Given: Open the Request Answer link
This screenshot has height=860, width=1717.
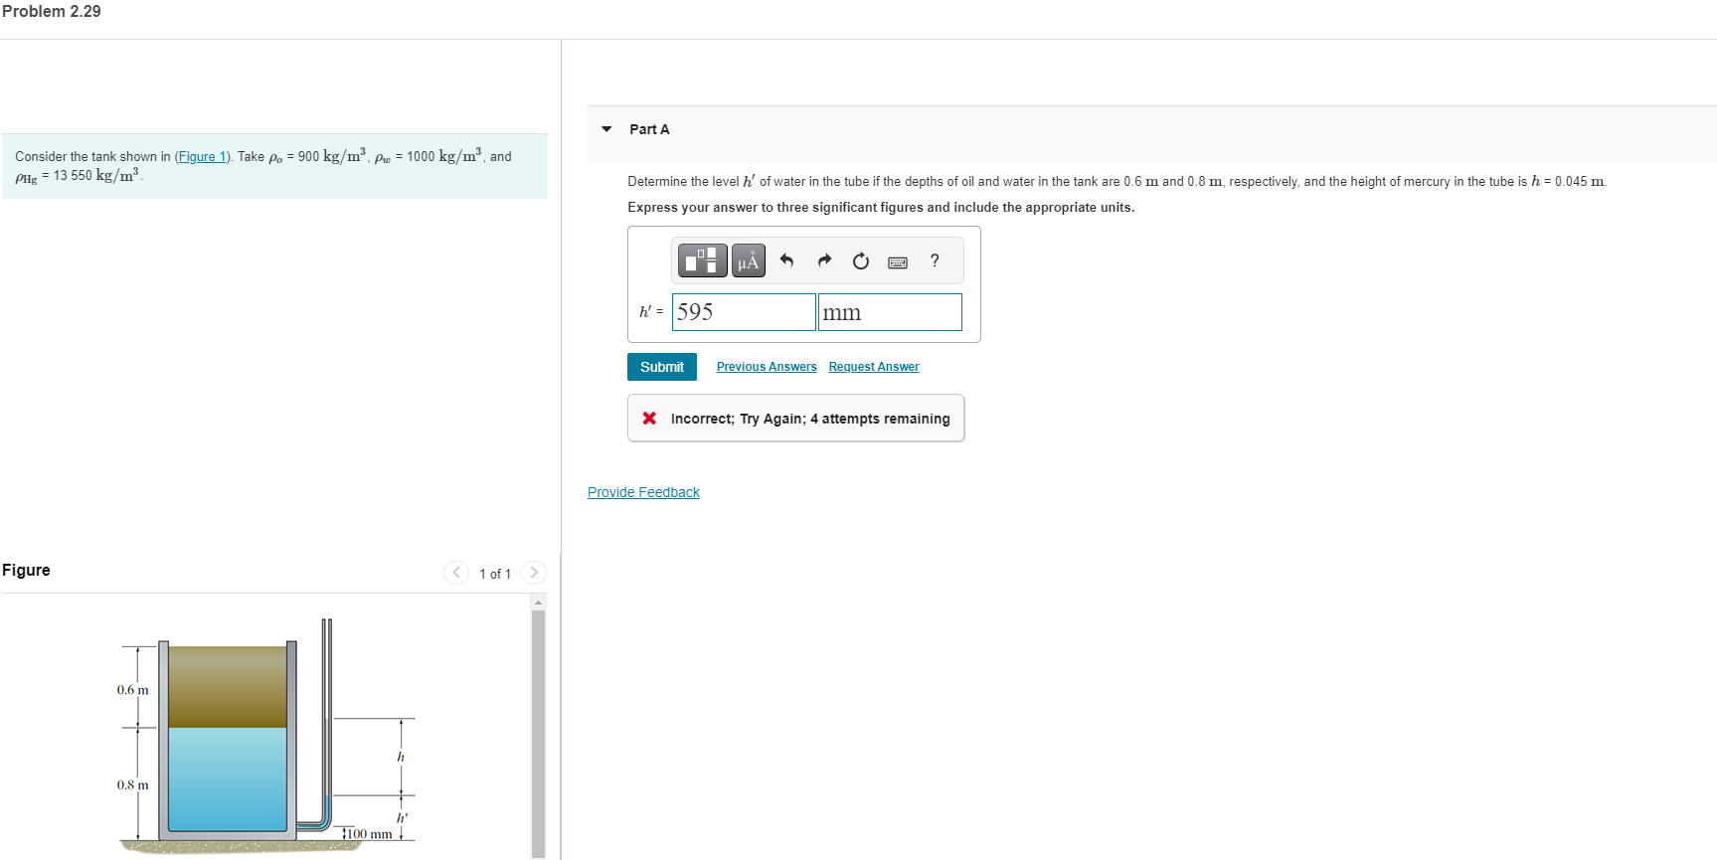Looking at the screenshot, I should 874,367.
